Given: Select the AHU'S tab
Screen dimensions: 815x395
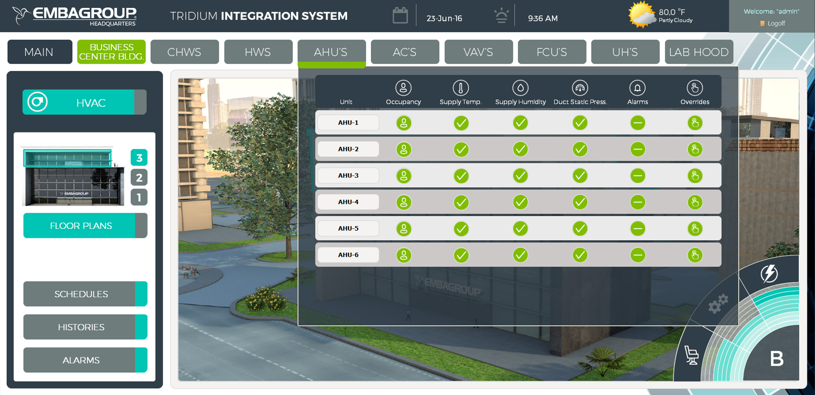Looking at the screenshot, I should pos(332,52).
